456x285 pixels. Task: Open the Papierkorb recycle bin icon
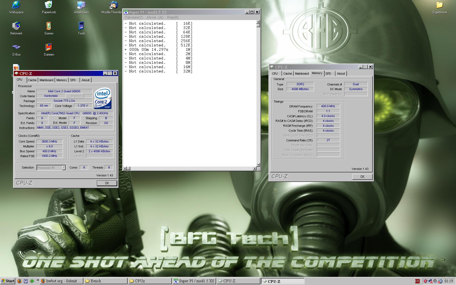pos(49,7)
